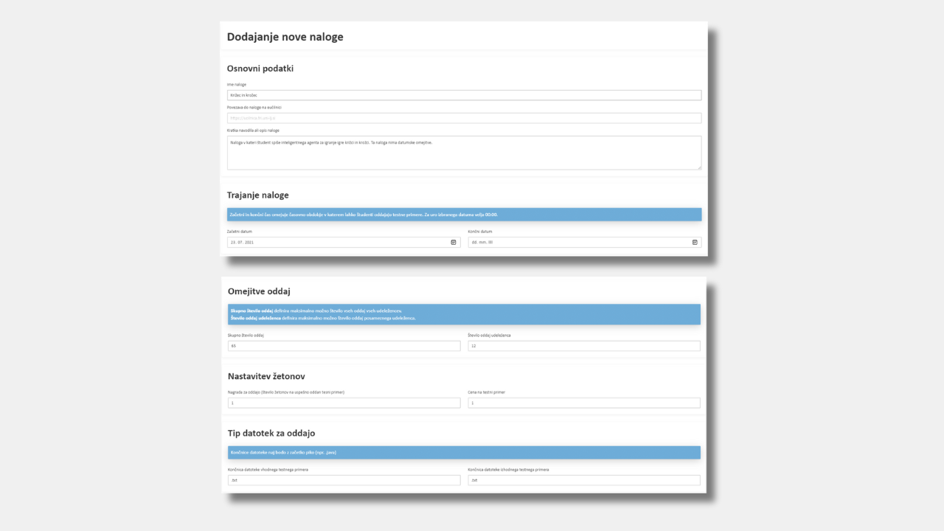Viewport: 944px width, 531px height.
Task: Click the blue banner about file extensions
Action: (464, 452)
